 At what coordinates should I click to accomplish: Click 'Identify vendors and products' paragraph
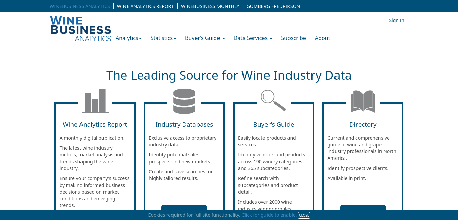pos(272,162)
